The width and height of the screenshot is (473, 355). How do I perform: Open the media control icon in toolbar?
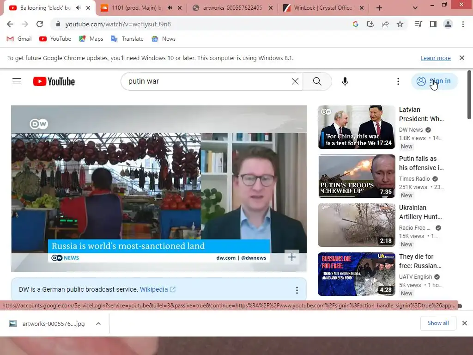(x=418, y=24)
